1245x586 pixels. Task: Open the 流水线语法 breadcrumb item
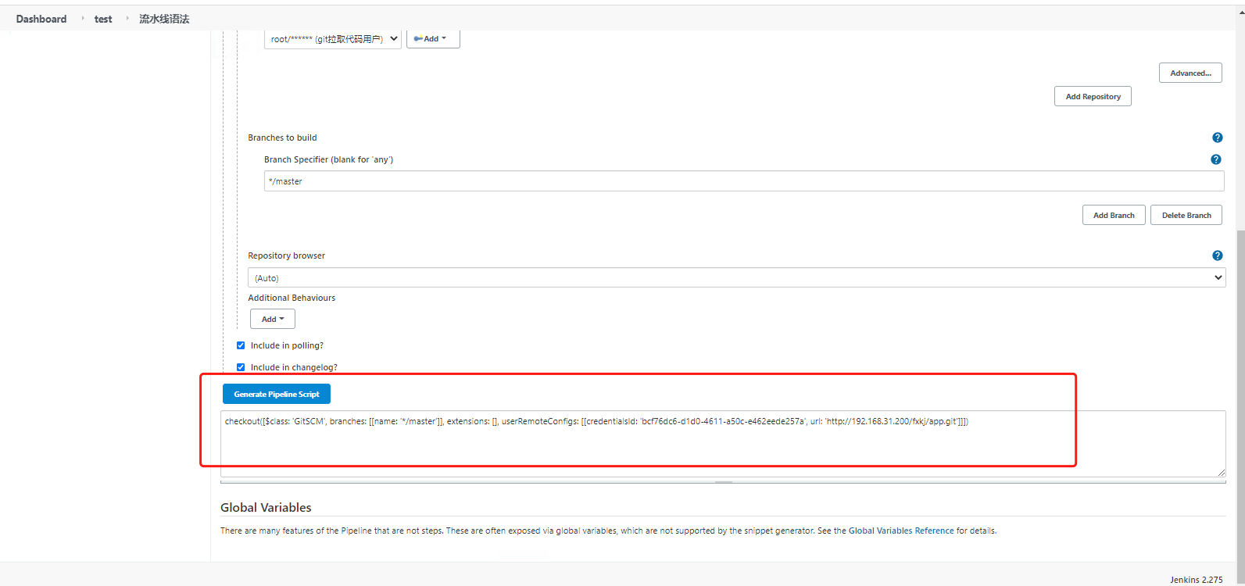click(x=164, y=19)
